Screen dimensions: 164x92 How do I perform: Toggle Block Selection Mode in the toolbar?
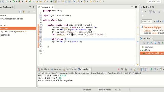66,1
